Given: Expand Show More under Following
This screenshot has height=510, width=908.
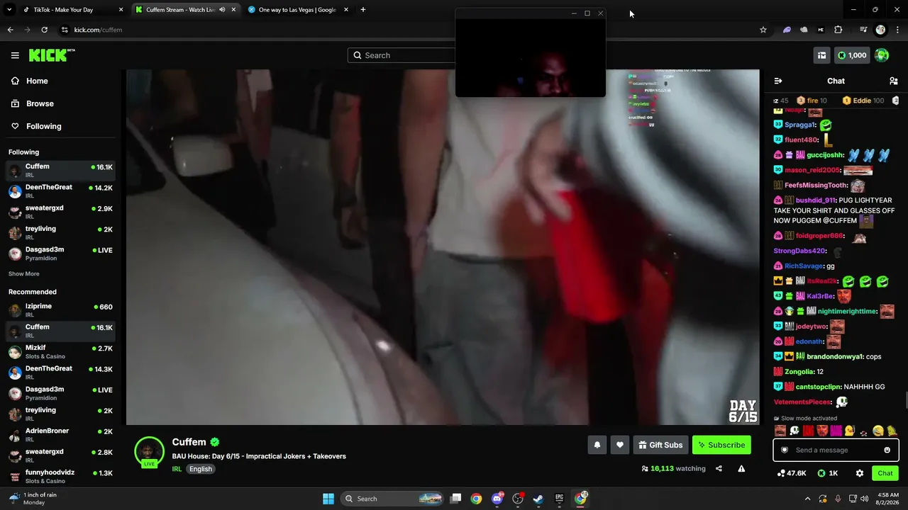Looking at the screenshot, I should pyautogui.click(x=24, y=274).
